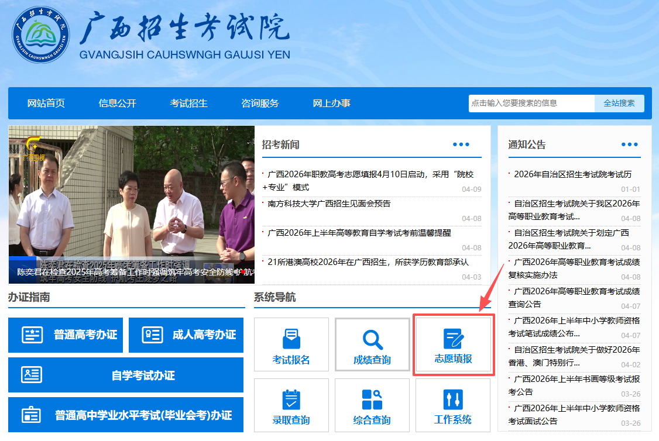Open 成人高考办证 guide button
The image size is (659, 441).
[186, 335]
